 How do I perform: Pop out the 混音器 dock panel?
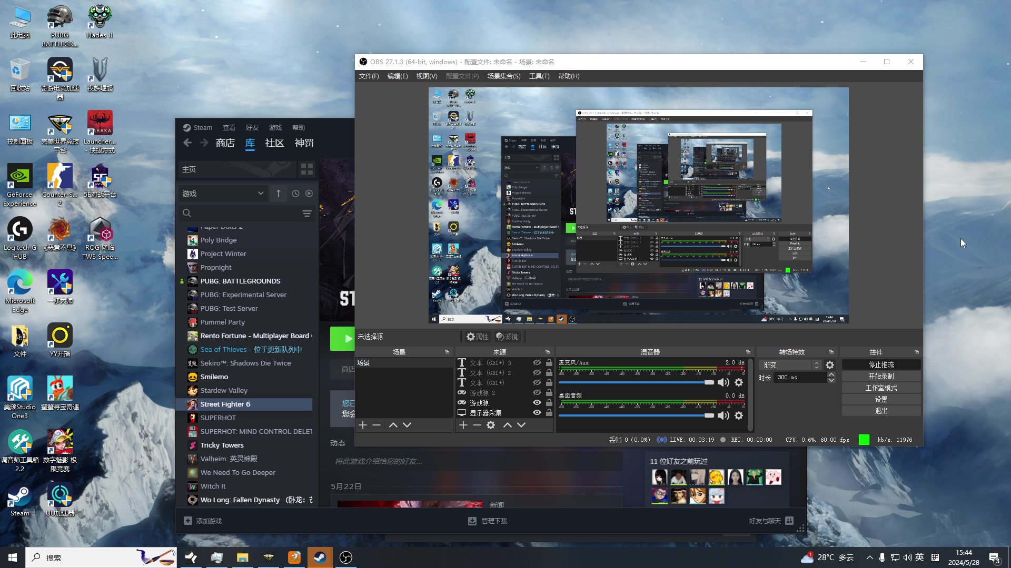(x=748, y=352)
